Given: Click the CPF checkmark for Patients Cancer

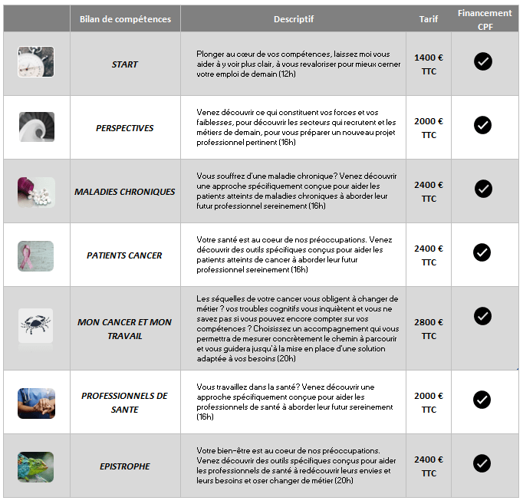Looking at the screenshot, I should (482, 252).
